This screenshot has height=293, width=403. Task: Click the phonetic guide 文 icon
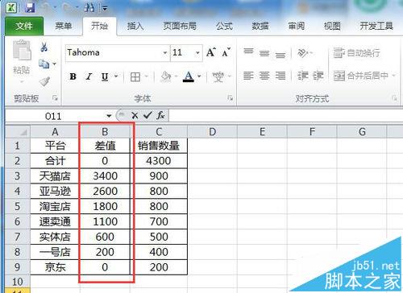218,77
